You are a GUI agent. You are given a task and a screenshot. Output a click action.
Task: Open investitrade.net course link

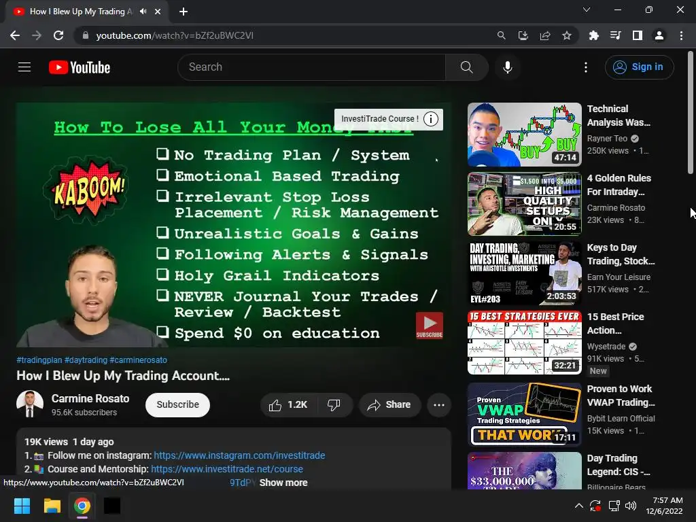[x=227, y=469]
